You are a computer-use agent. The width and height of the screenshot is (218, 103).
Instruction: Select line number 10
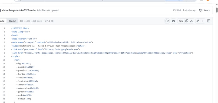click(x=4, y=60)
